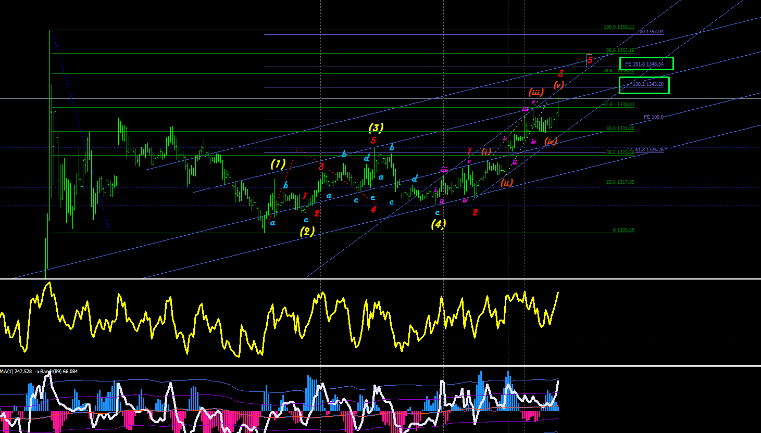Select the yellow (4) wave label

coord(438,224)
